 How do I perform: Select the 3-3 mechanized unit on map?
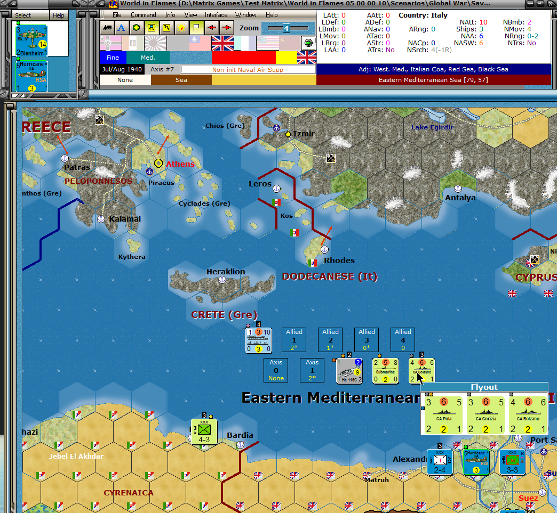tap(512, 462)
